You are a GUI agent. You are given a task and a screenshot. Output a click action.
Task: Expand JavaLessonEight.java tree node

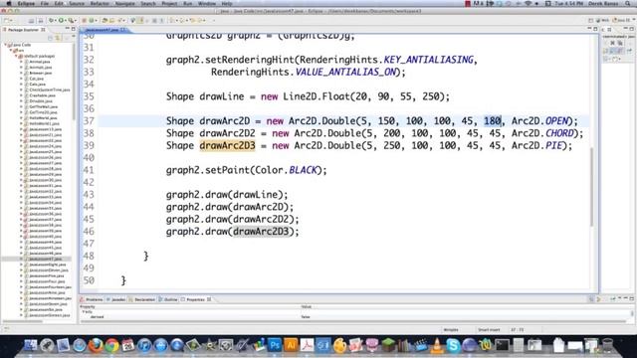click(x=22, y=265)
